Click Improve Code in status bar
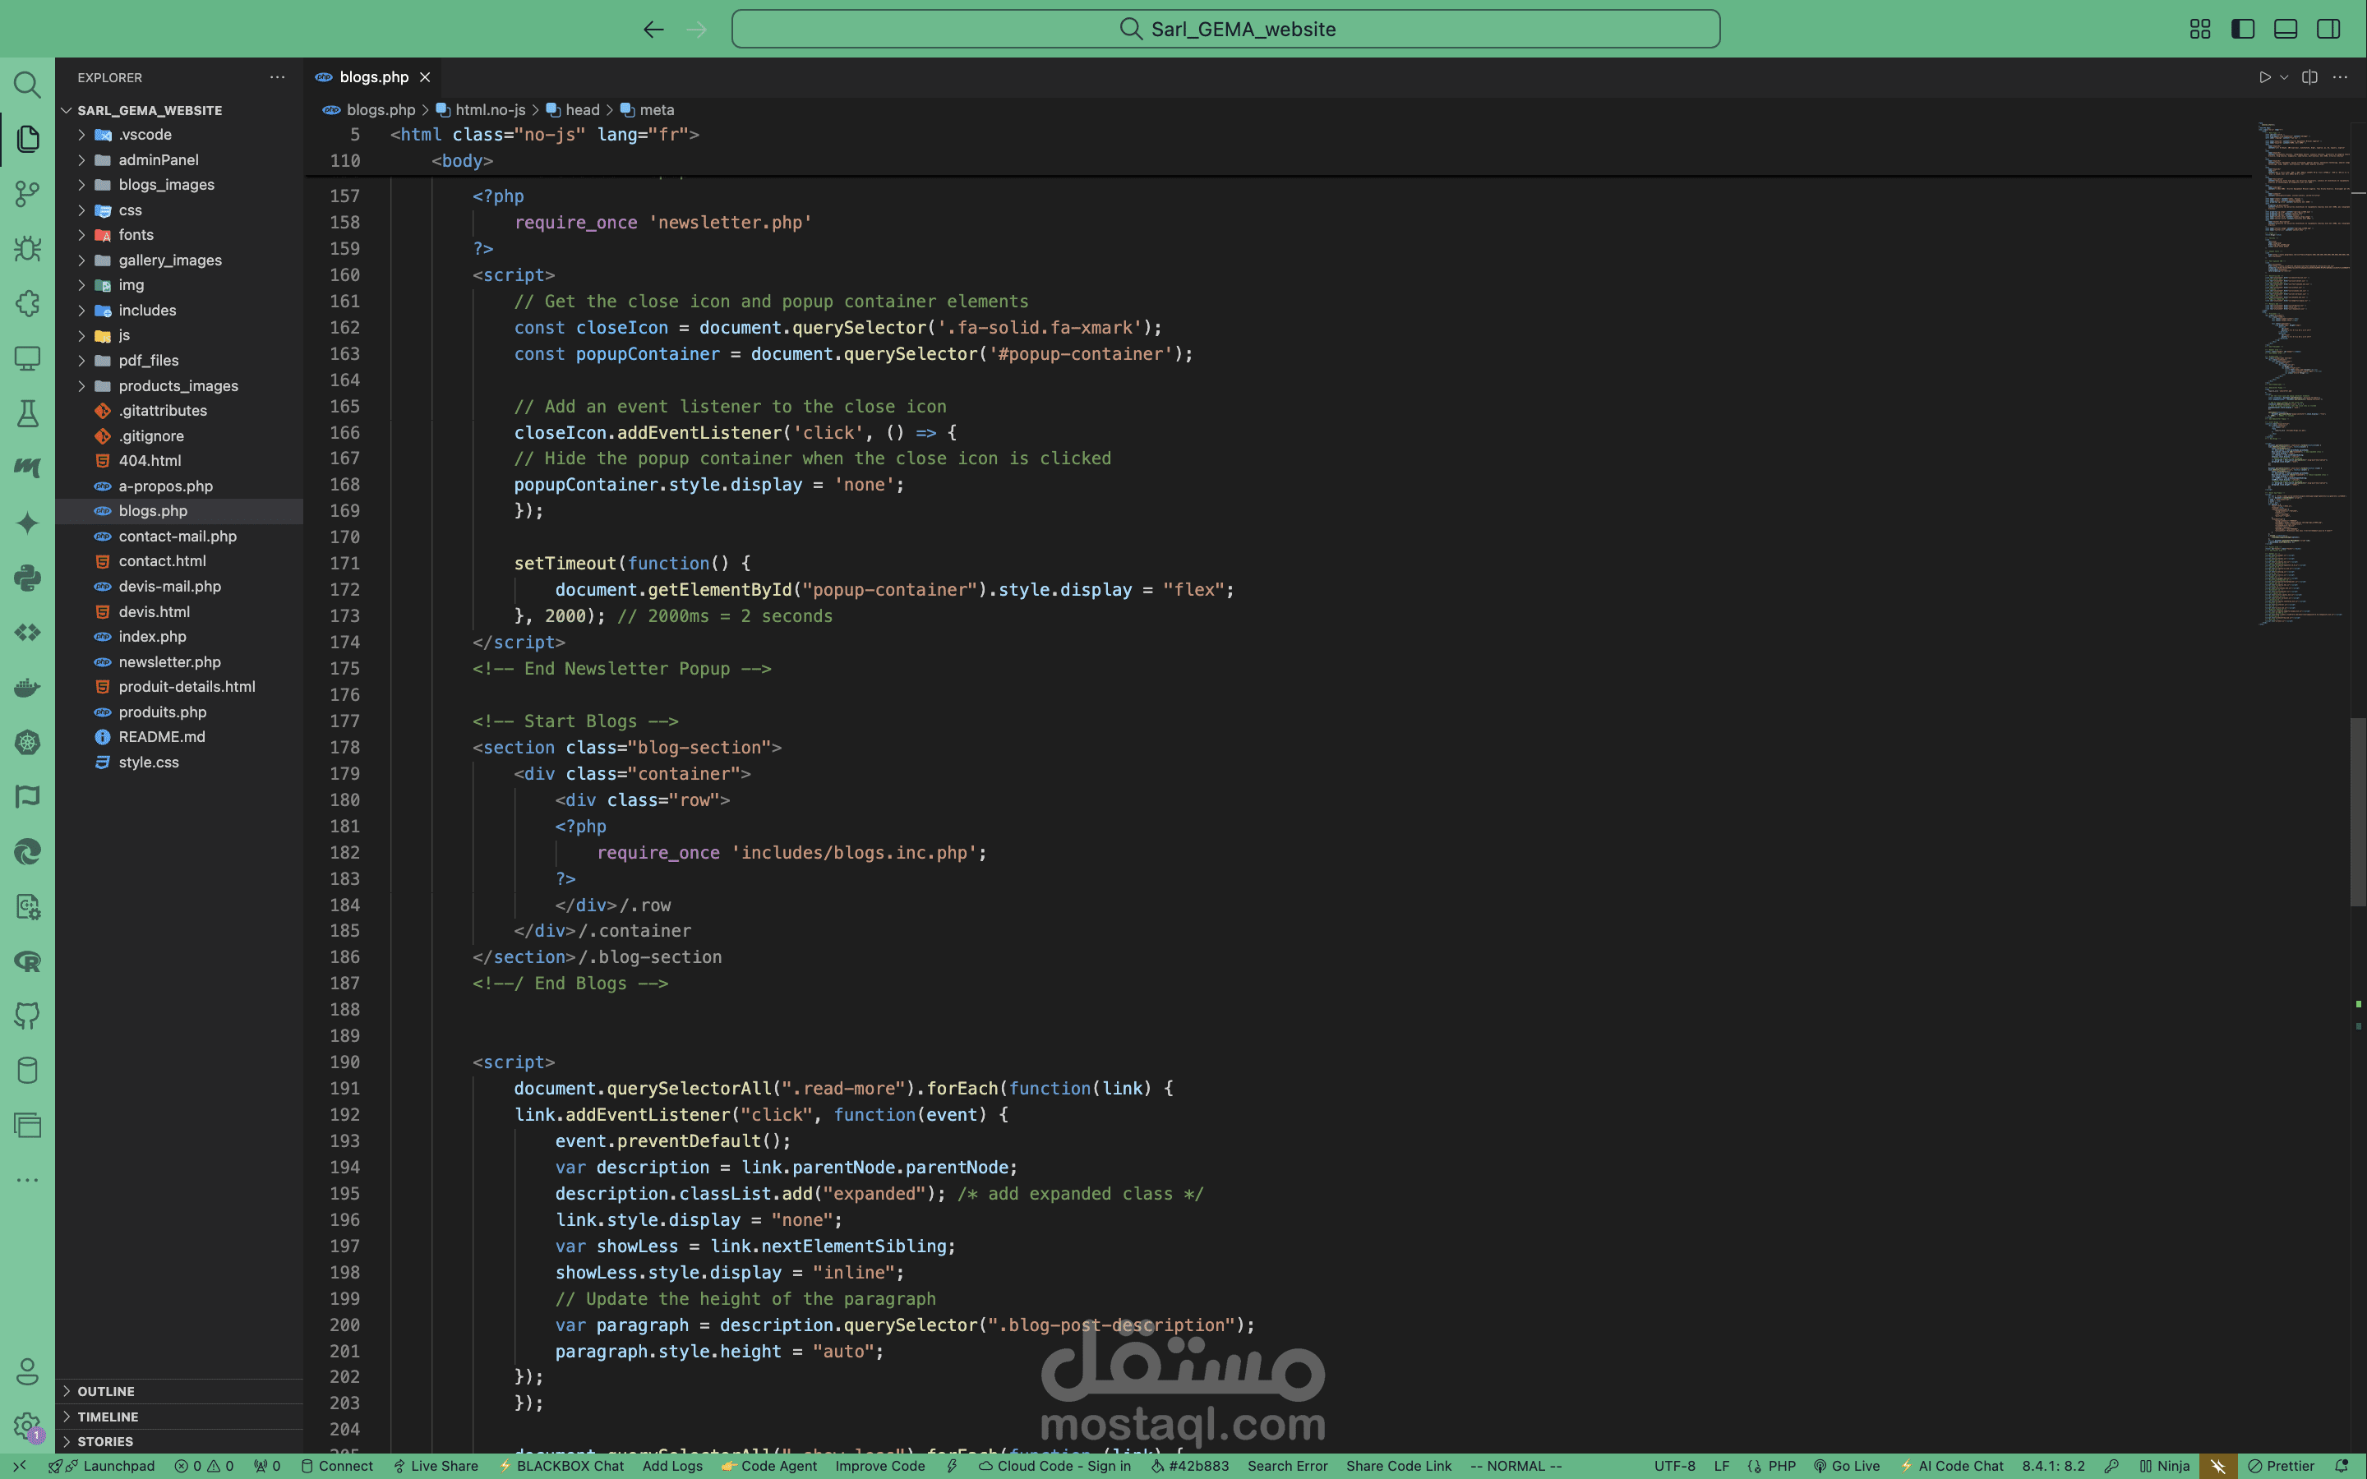Screen dimensions: 2367x1479 [879, 1465]
